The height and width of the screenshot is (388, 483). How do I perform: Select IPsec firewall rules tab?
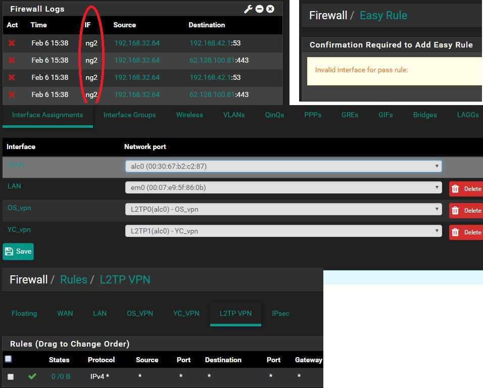point(280,313)
